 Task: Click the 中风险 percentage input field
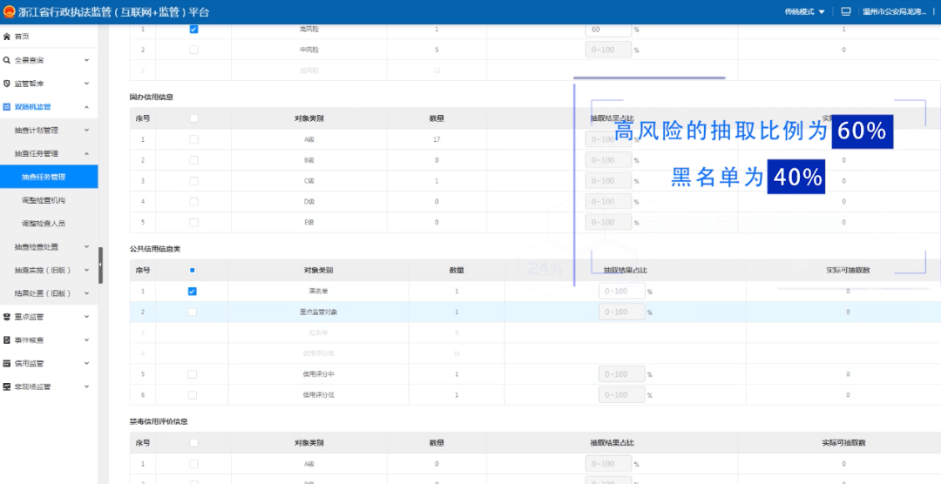coord(608,50)
